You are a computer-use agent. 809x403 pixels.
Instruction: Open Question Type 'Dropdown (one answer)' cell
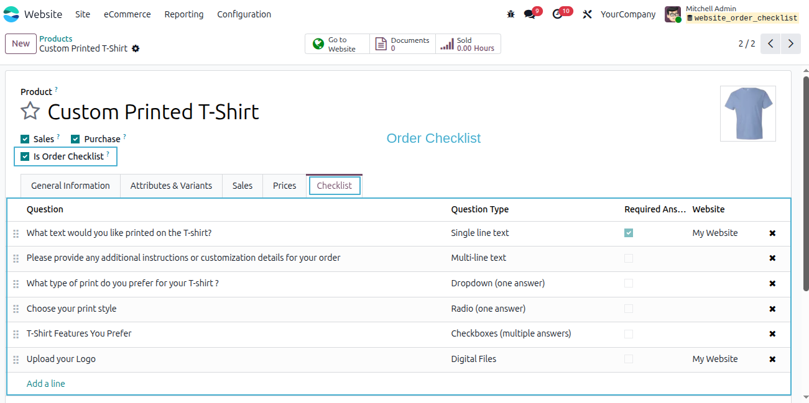pyautogui.click(x=498, y=283)
